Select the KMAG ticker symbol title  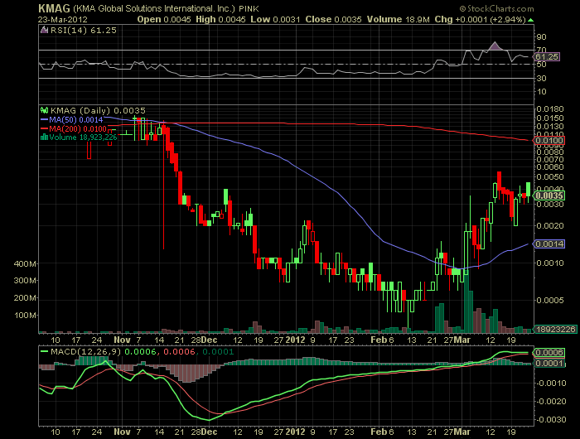(x=54, y=8)
